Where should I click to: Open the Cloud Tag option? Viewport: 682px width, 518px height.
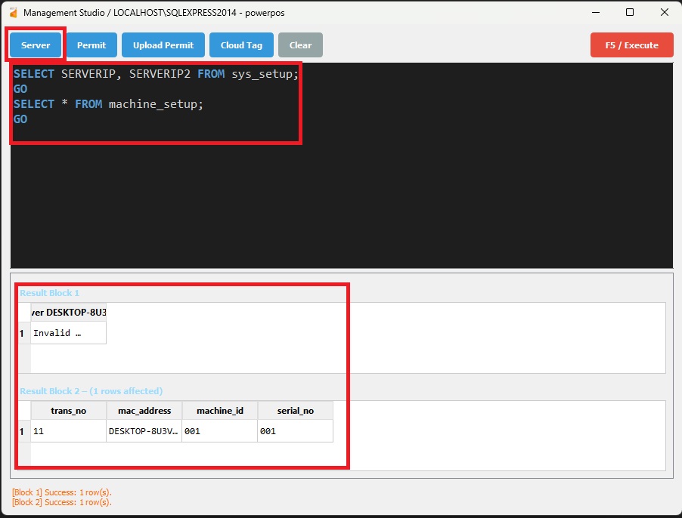[x=241, y=45]
